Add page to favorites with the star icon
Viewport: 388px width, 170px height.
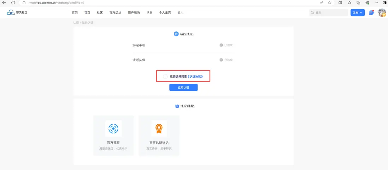[x=330, y=2]
